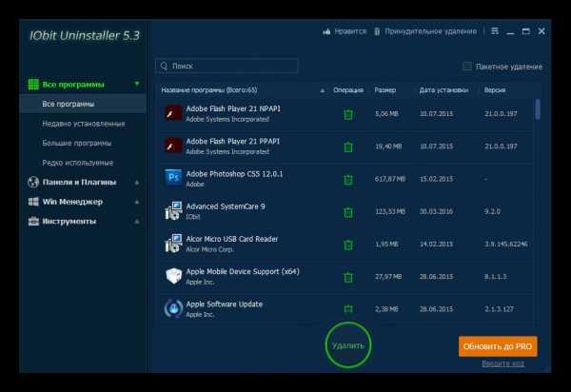Click trash icon for Adobe Flash Player 21 PPAPI
571x392 pixels.
[x=348, y=147]
